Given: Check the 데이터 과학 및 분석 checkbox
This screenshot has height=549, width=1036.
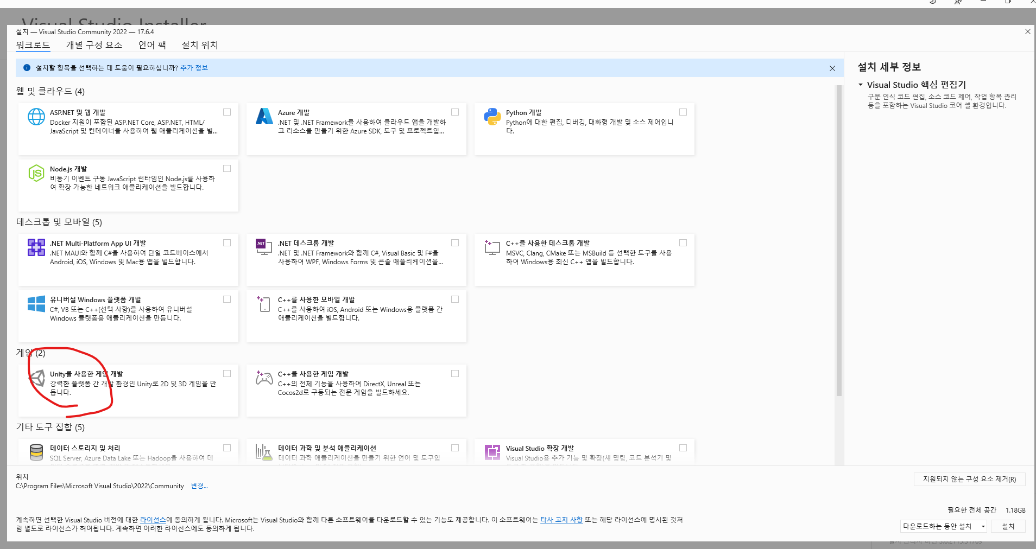Looking at the screenshot, I should [455, 448].
